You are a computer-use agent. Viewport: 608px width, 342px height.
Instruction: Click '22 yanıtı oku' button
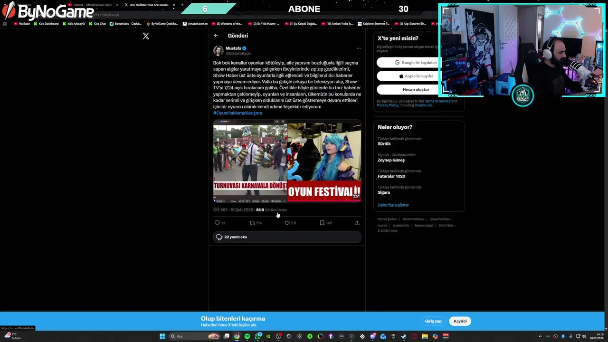coord(287,237)
